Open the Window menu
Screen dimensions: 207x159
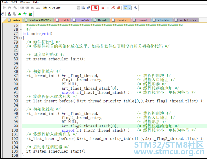[25, 2]
